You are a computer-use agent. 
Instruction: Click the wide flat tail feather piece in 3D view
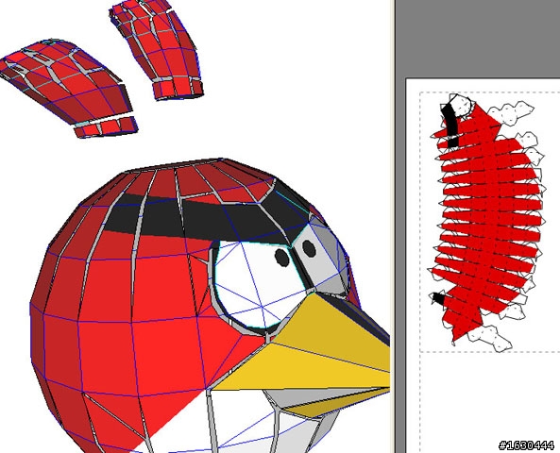click(x=69, y=88)
